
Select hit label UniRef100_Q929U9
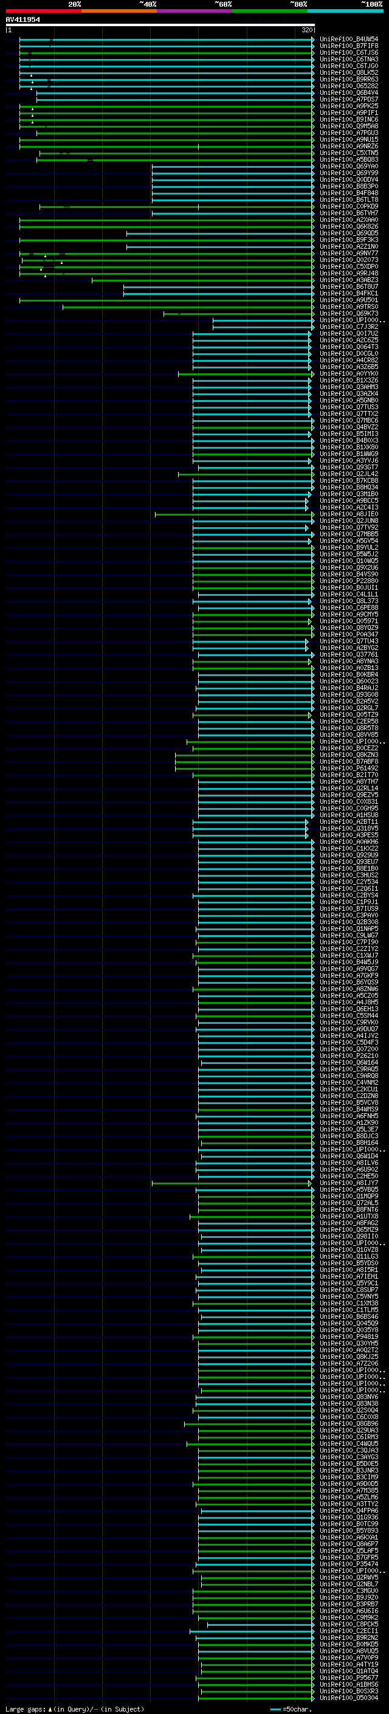pyautogui.click(x=349, y=855)
